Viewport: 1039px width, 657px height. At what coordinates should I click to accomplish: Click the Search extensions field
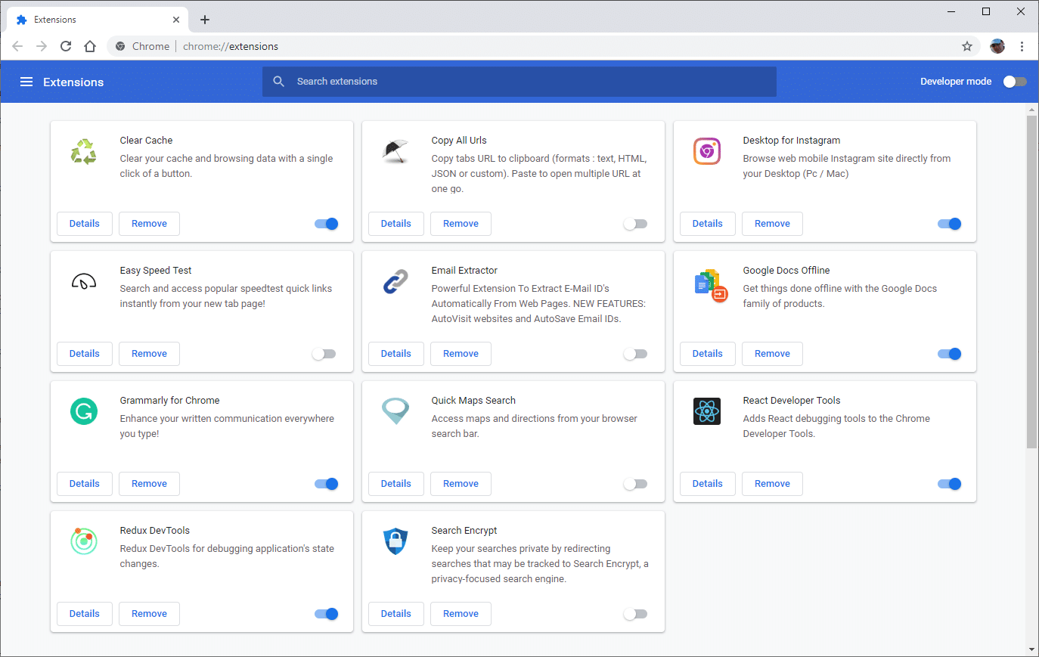(x=519, y=81)
